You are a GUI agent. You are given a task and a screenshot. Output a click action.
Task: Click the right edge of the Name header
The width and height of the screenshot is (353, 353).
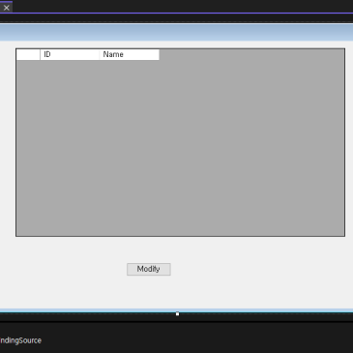click(x=159, y=54)
